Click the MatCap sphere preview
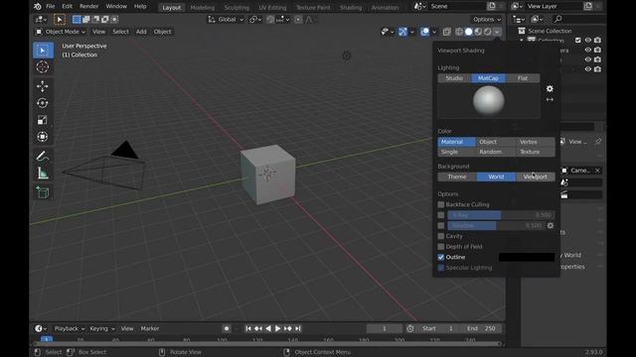 (489, 101)
